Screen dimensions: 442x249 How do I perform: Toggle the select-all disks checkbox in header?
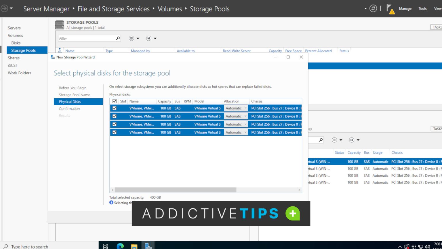pos(114,101)
